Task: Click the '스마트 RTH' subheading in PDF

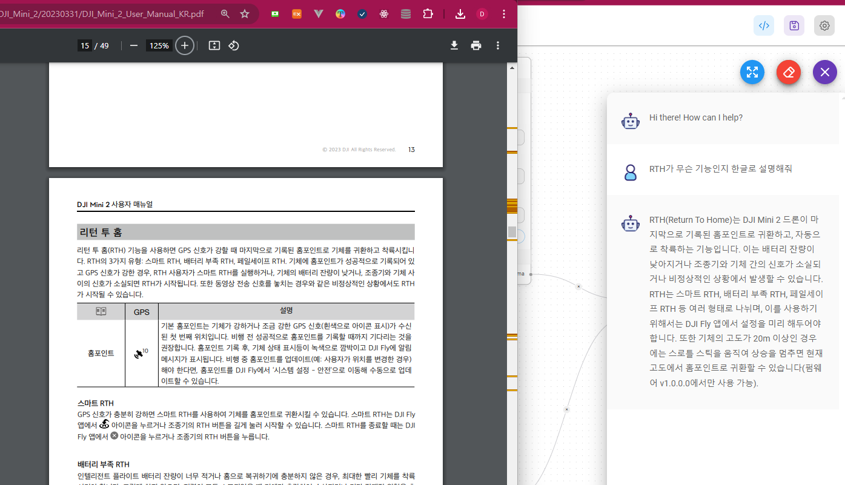Action: 95,403
